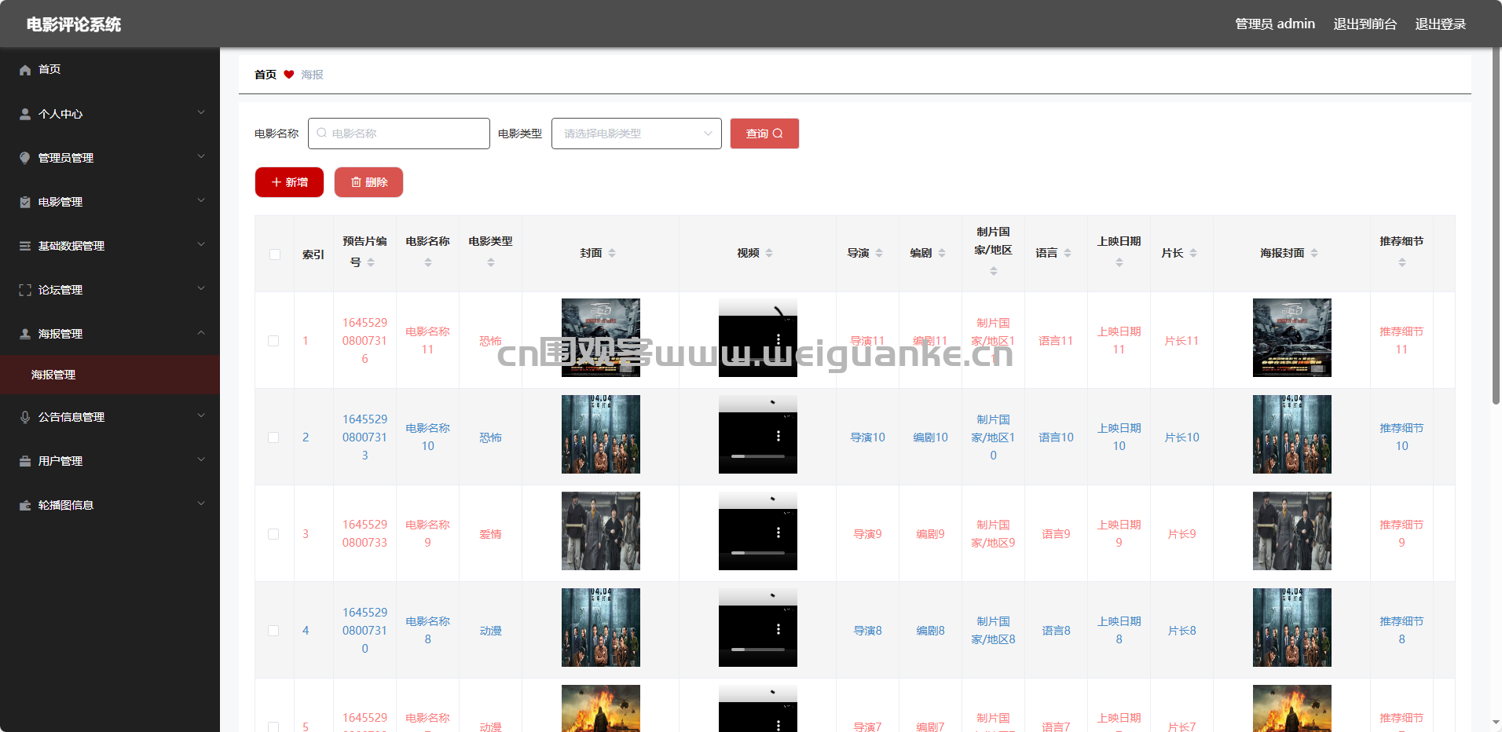The height and width of the screenshot is (732, 1502).
Task: Click the home icon beside 首页 in sidebar
Action: (25, 70)
